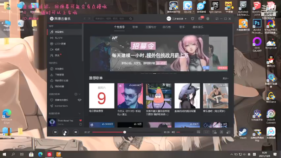The width and height of the screenshot is (281, 158).
Task: Open the Steam desktop shortcut
Action: [243, 133]
